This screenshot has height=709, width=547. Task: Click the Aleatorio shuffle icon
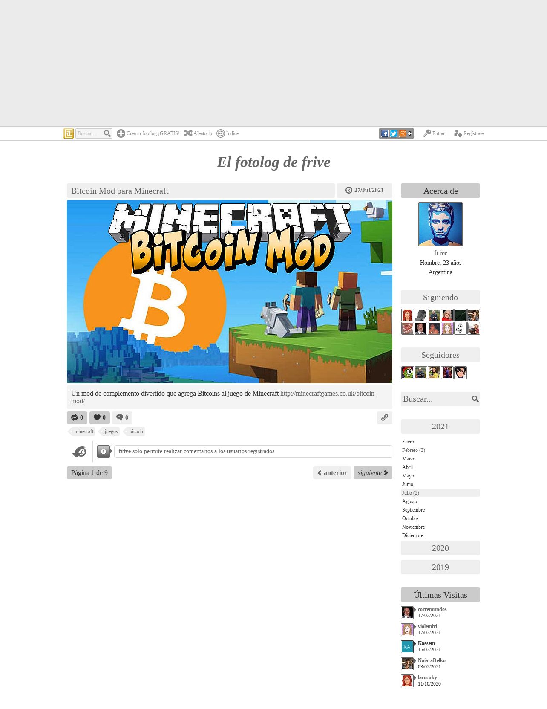pos(188,133)
